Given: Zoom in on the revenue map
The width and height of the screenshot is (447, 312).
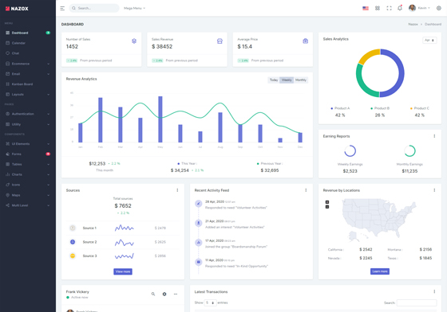Looking at the screenshot, I should (327, 202).
